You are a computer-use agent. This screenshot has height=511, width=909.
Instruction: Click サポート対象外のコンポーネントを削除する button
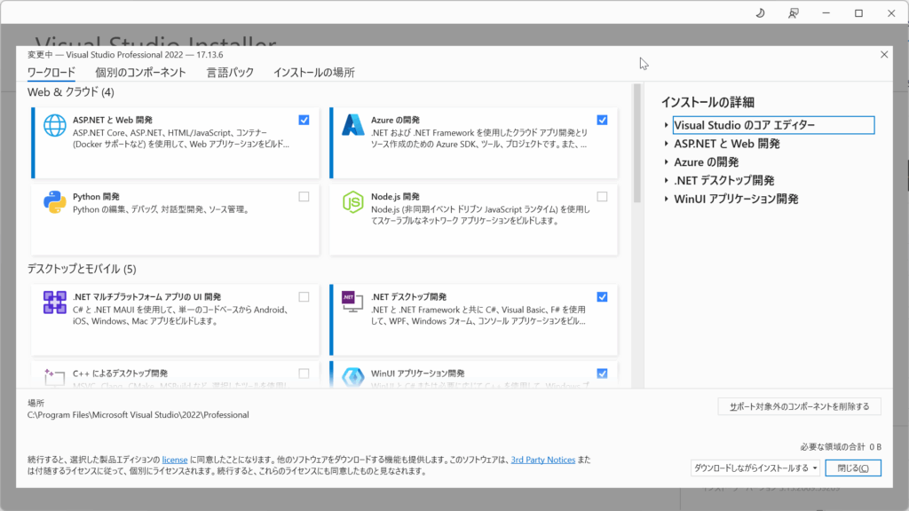pyautogui.click(x=800, y=406)
